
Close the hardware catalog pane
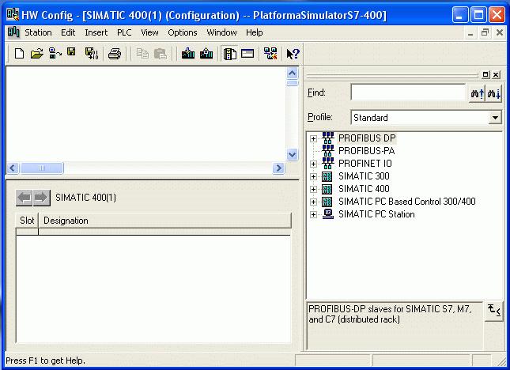[496, 74]
